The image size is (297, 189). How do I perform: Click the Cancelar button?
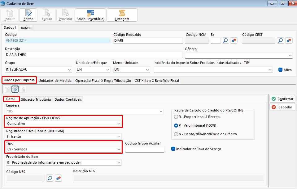[x=282, y=107]
